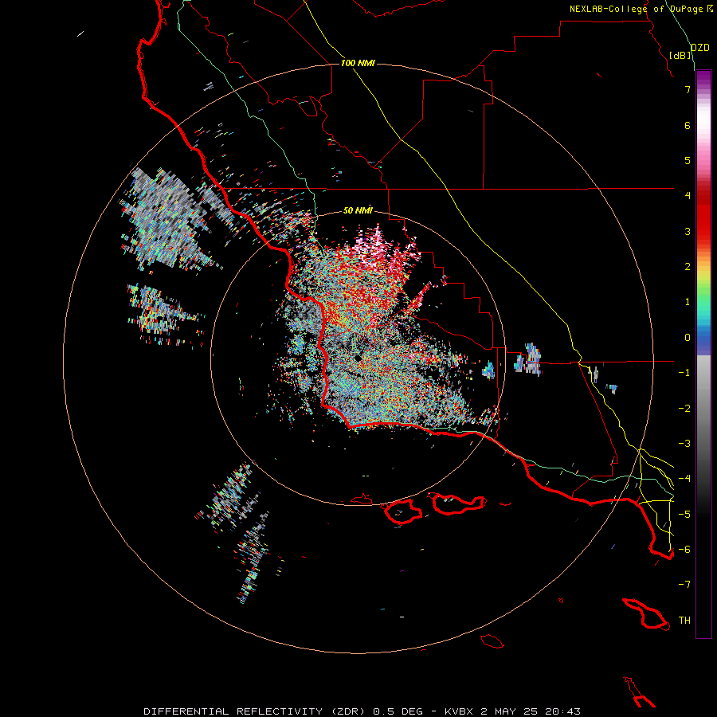The image size is (717, 717).
Task: Click the "100 NMI" range ring label
Action: [x=358, y=63]
